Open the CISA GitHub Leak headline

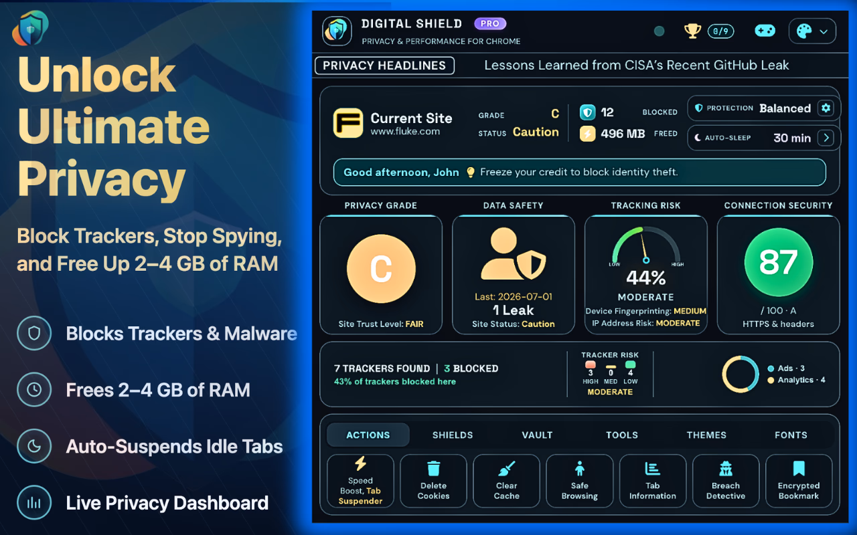click(x=637, y=66)
